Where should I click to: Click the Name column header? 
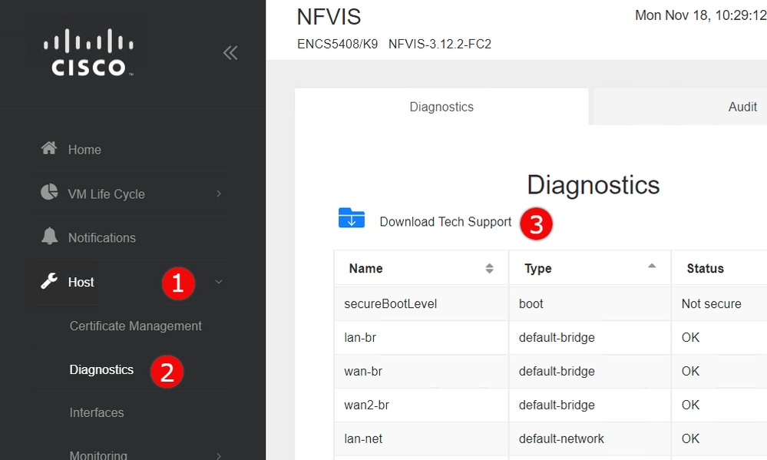click(422, 268)
